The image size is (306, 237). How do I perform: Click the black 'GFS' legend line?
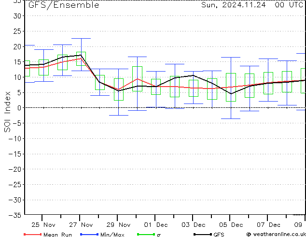(203, 234)
